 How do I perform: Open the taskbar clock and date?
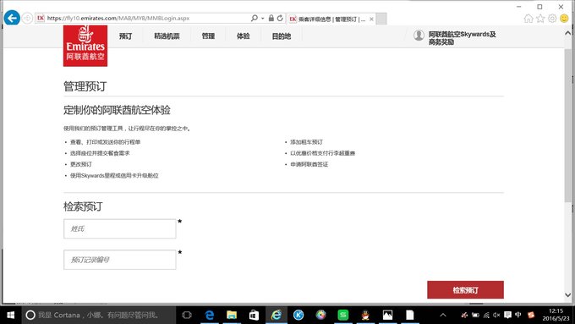click(556, 315)
